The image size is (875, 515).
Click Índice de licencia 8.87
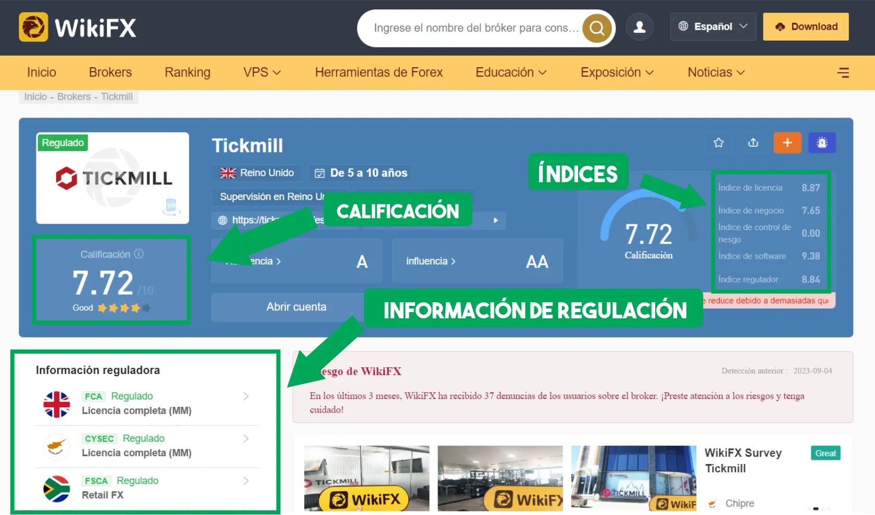pos(769,188)
